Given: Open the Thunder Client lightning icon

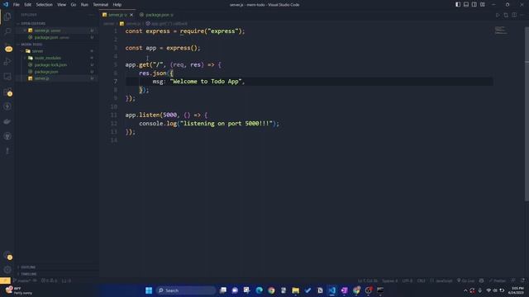Looking at the screenshot, I should 7,106.
